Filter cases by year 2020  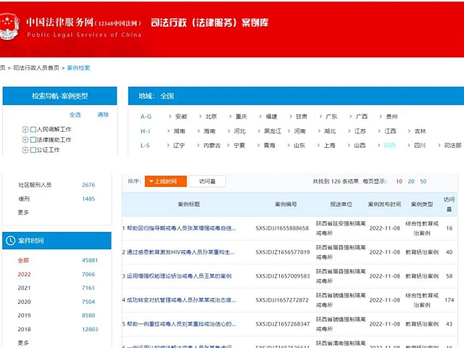pos(24,302)
